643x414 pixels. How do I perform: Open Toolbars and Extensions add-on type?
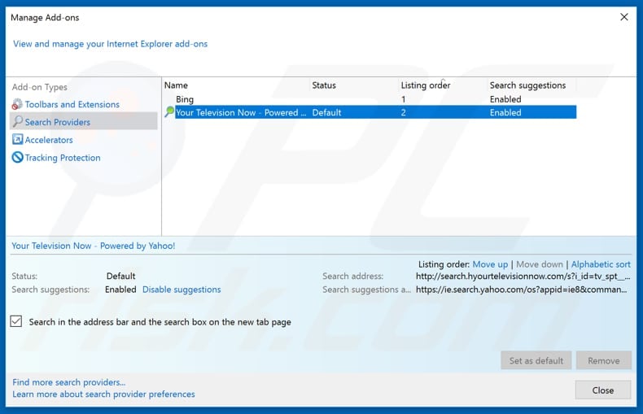[x=72, y=104]
